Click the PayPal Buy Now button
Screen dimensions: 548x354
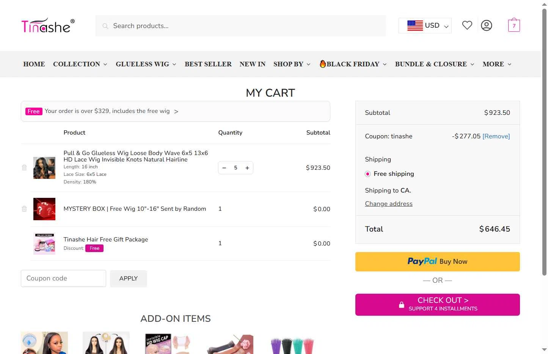[438, 262]
